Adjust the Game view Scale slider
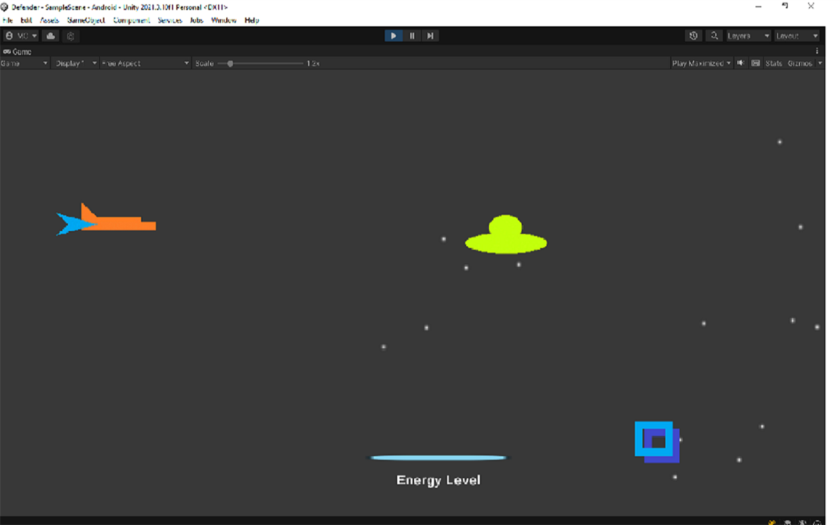 coord(232,63)
